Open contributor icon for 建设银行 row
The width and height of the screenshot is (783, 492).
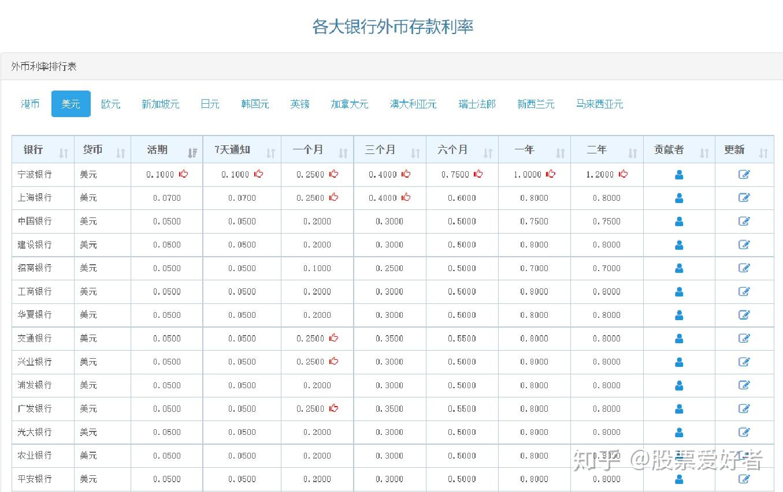pos(679,245)
